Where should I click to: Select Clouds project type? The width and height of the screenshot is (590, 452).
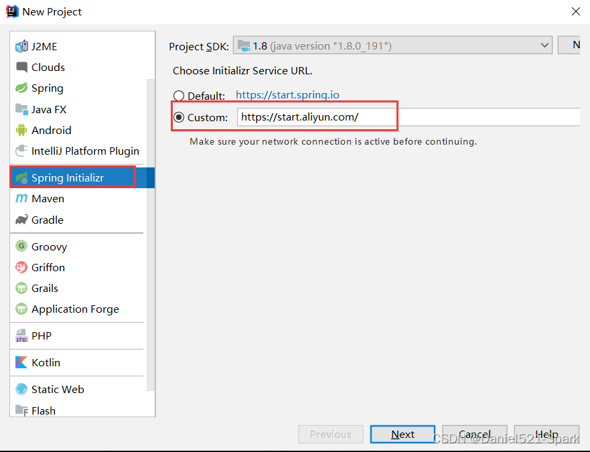point(78,68)
